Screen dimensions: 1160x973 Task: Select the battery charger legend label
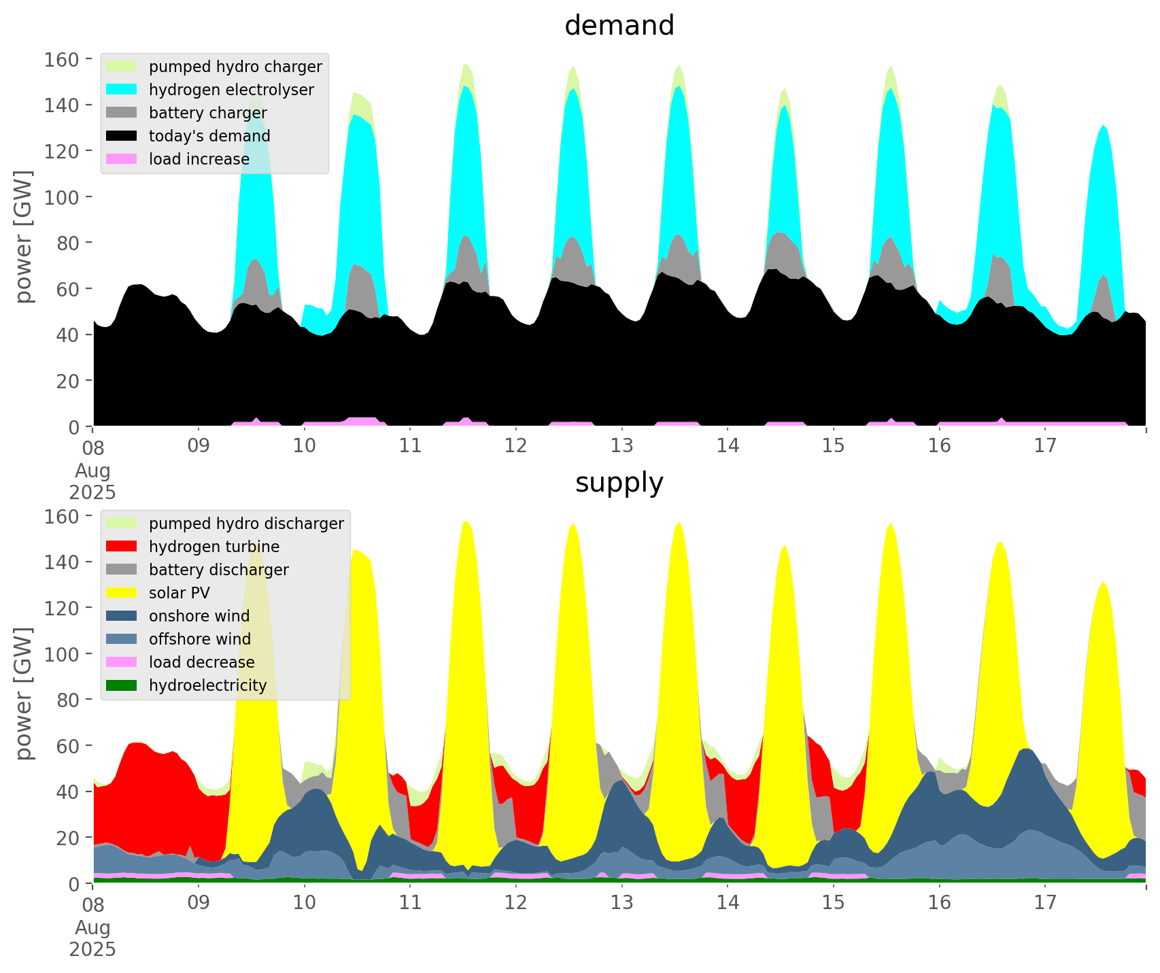207,113
